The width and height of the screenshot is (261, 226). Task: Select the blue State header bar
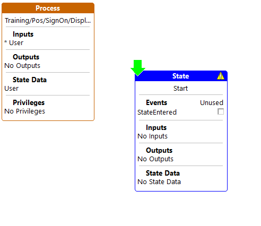pos(181,76)
